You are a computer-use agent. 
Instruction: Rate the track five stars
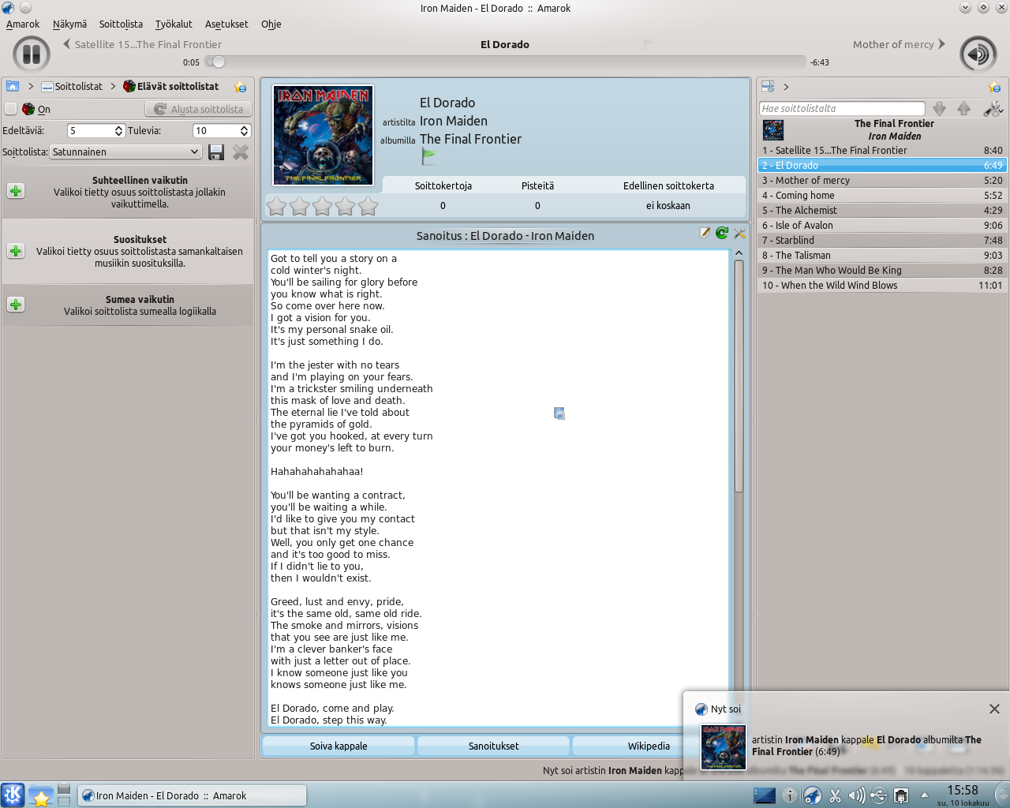pos(368,207)
